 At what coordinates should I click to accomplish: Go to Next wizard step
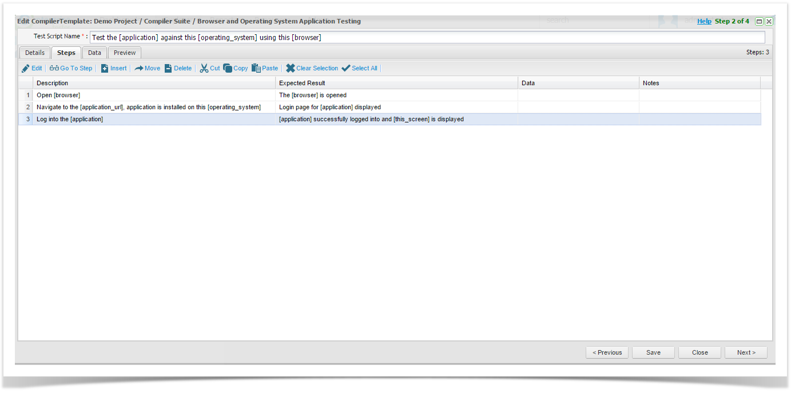pos(746,352)
